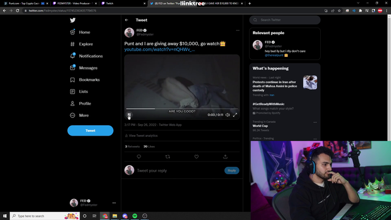Open Chrome from the taskbar
This screenshot has height=220, width=391.
pyautogui.click(x=105, y=216)
